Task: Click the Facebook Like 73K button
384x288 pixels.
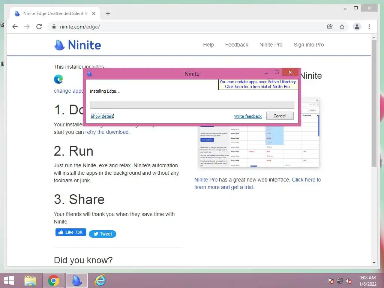Action: click(x=71, y=232)
